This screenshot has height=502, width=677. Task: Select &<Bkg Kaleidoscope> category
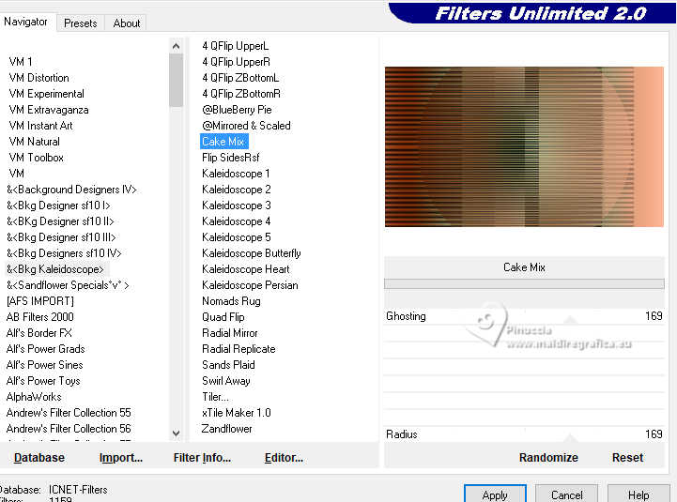(55, 269)
